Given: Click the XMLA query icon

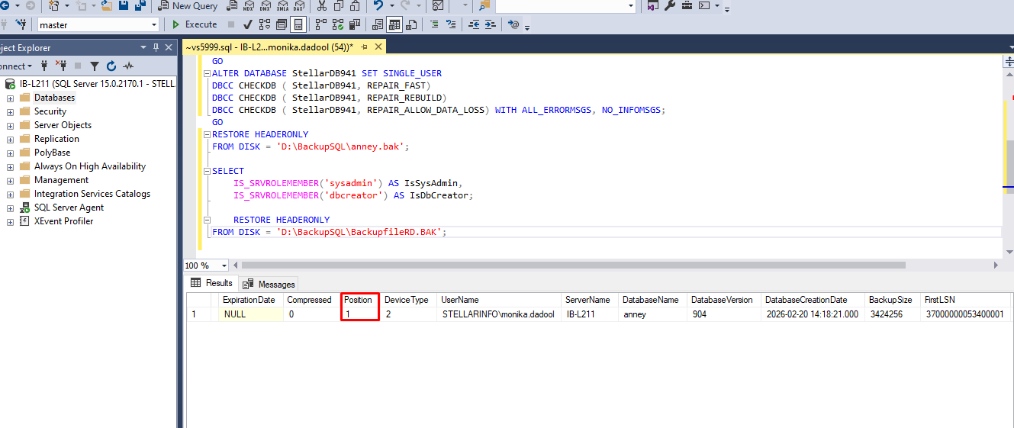Looking at the screenshot, I should [282, 6].
